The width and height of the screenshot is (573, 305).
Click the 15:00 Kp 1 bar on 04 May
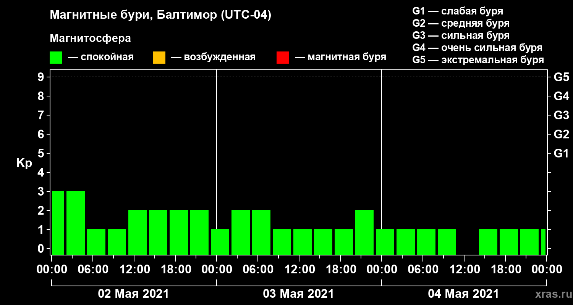[x=488, y=242]
